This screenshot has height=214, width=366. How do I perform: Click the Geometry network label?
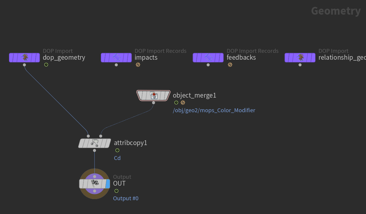click(x=335, y=11)
